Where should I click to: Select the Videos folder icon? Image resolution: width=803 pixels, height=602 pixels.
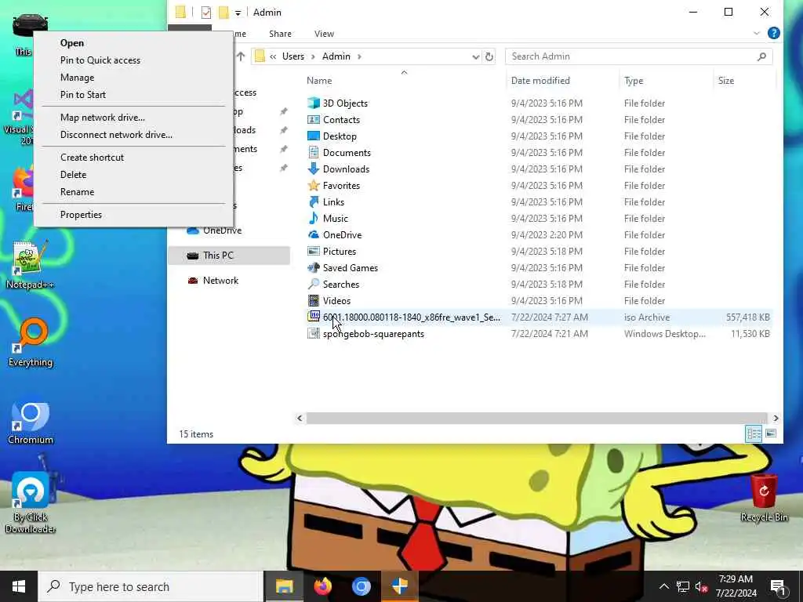314,300
